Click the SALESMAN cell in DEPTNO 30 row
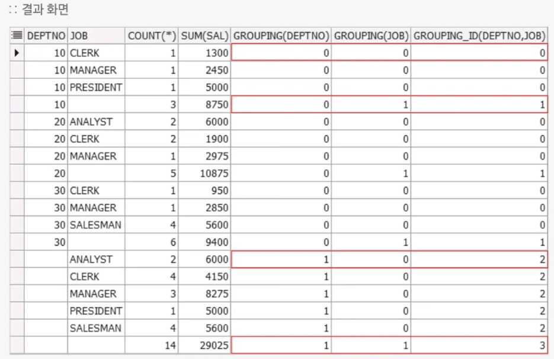The width and height of the screenshot is (554, 359). [96, 225]
